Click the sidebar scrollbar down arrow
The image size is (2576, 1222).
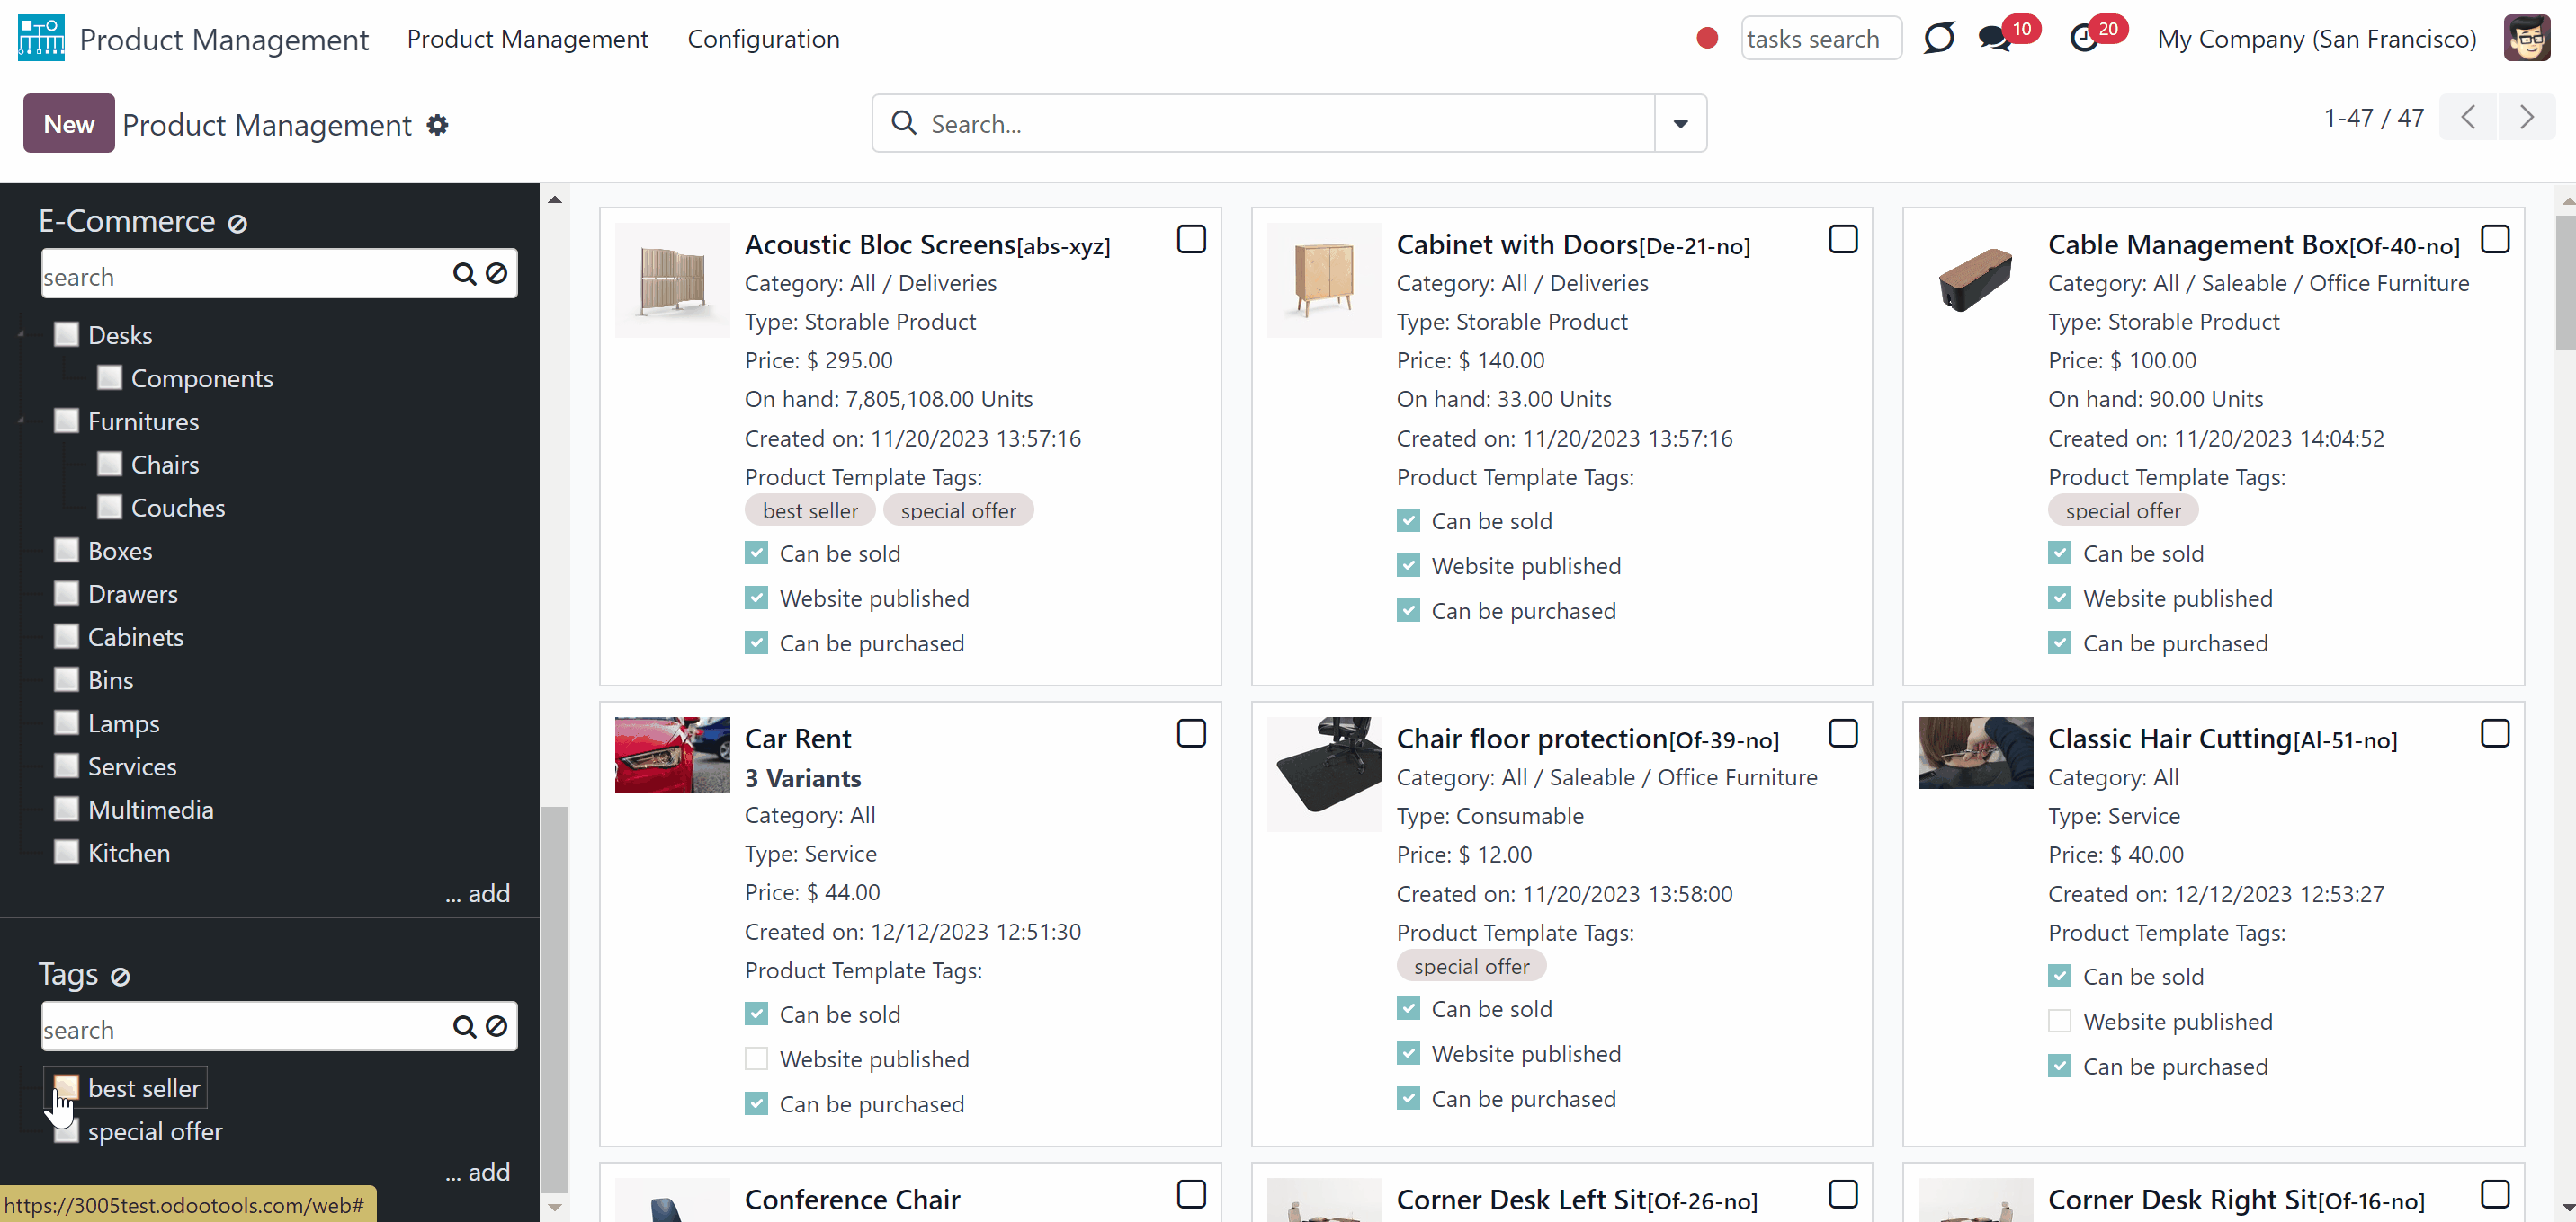point(555,1207)
